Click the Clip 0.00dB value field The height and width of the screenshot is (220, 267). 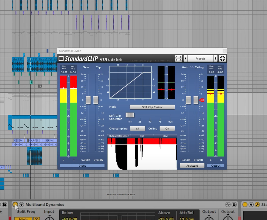(98, 160)
